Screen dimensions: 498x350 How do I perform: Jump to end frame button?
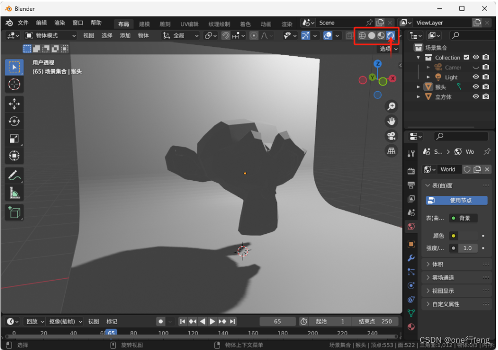(x=233, y=321)
